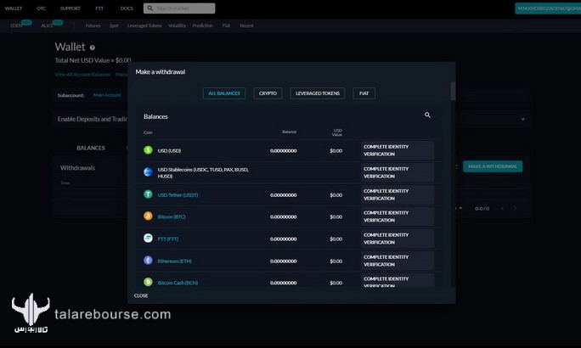Complete identity verification for Bitcoin Cash
This screenshot has height=348, width=581.
pyautogui.click(x=398, y=281)
